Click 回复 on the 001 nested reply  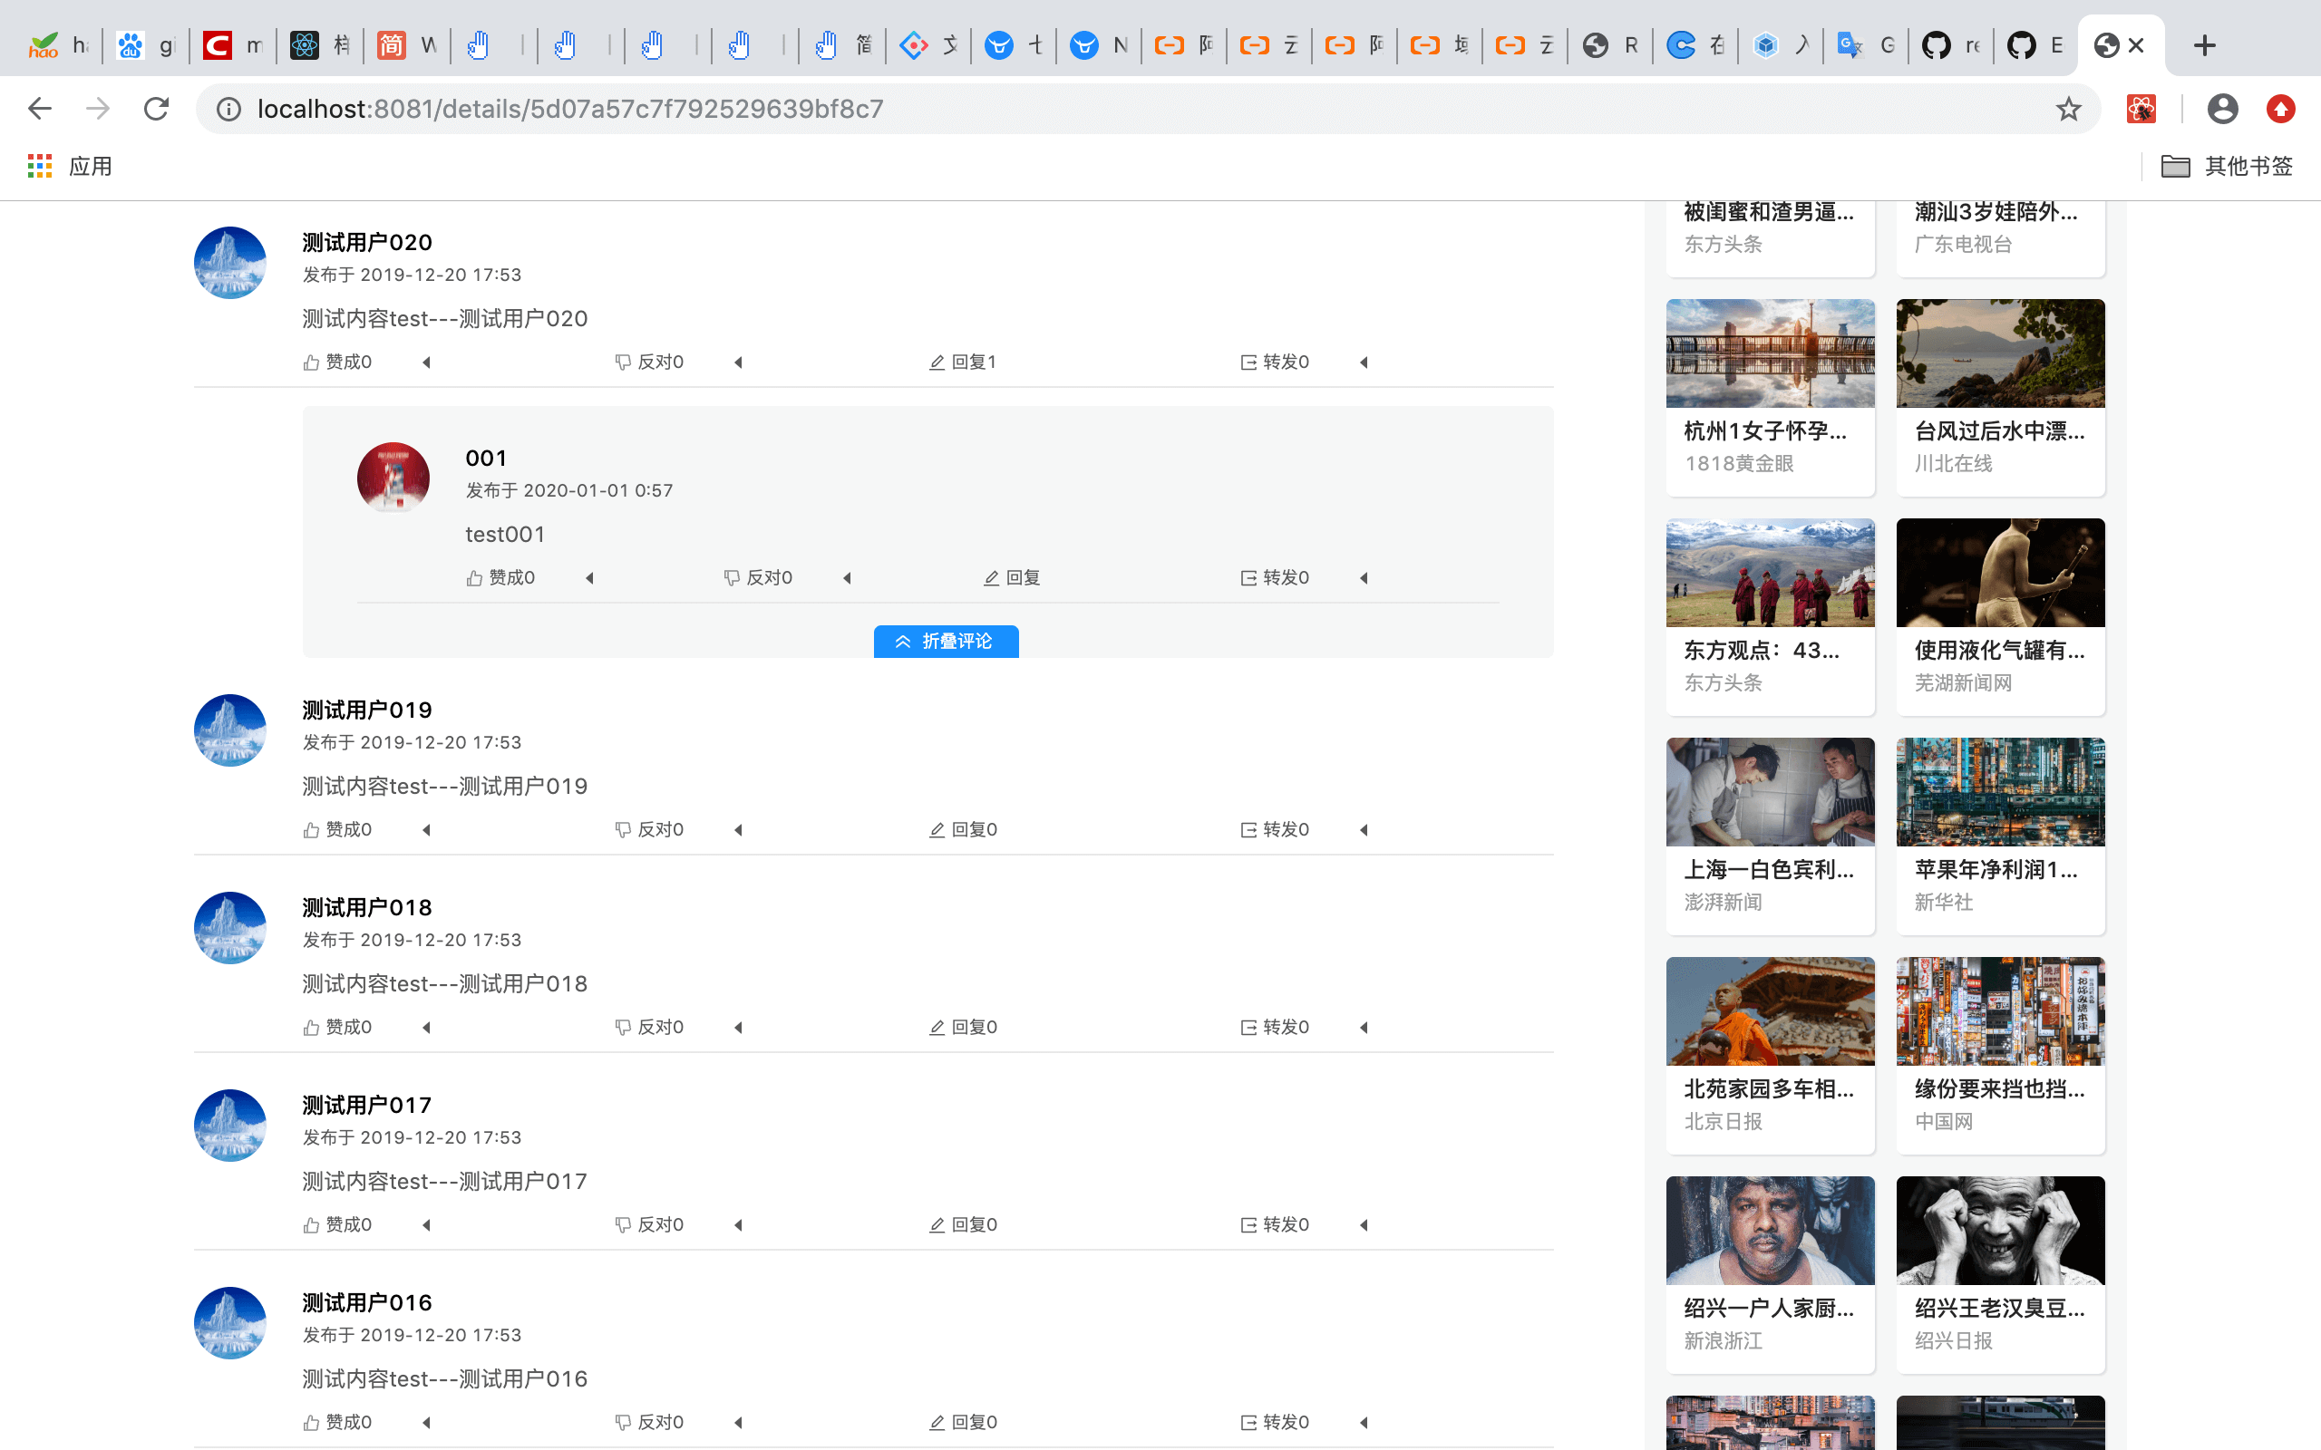(x=1012, y=577)
